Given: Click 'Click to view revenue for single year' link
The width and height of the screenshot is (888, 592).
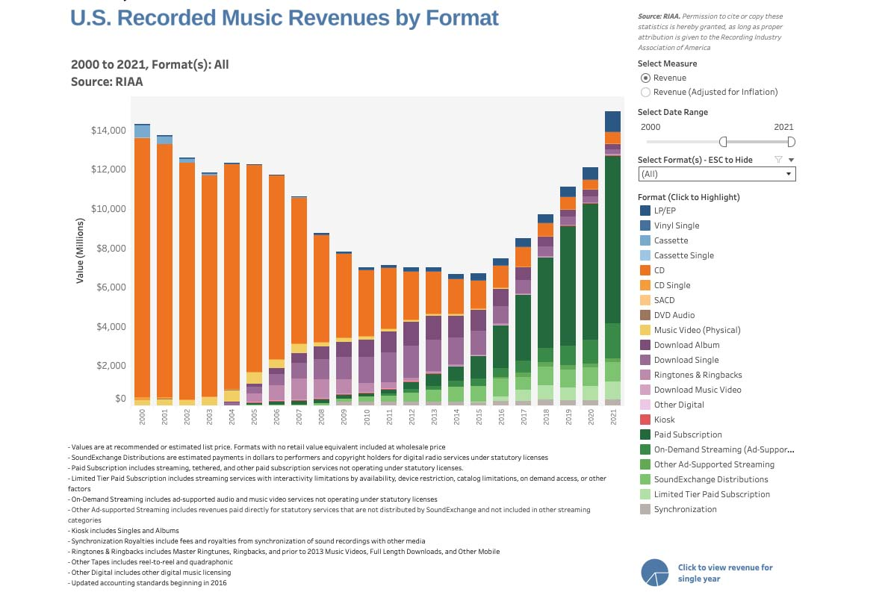Looking at the screenshot, I should pos(725,573).
